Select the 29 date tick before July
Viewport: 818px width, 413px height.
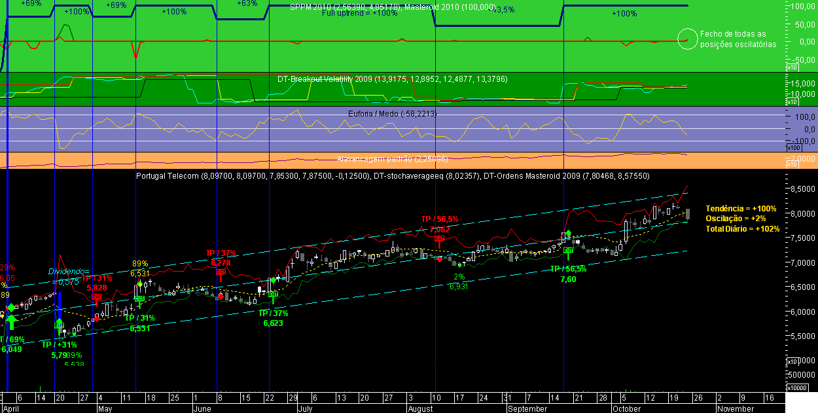[293, 398]
